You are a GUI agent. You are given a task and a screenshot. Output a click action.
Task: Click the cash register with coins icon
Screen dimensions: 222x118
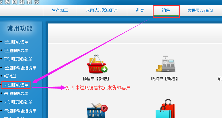pyautogui.click(x=166, y=64)
